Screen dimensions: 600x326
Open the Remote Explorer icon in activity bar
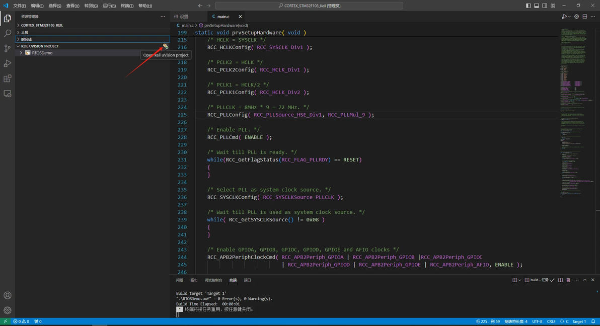[x=8, y=94]
